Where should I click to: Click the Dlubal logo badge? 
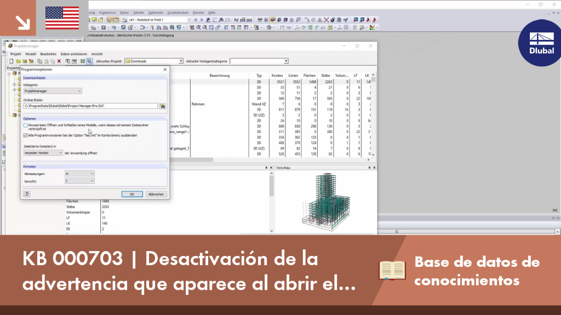click(x=541, y=43)
